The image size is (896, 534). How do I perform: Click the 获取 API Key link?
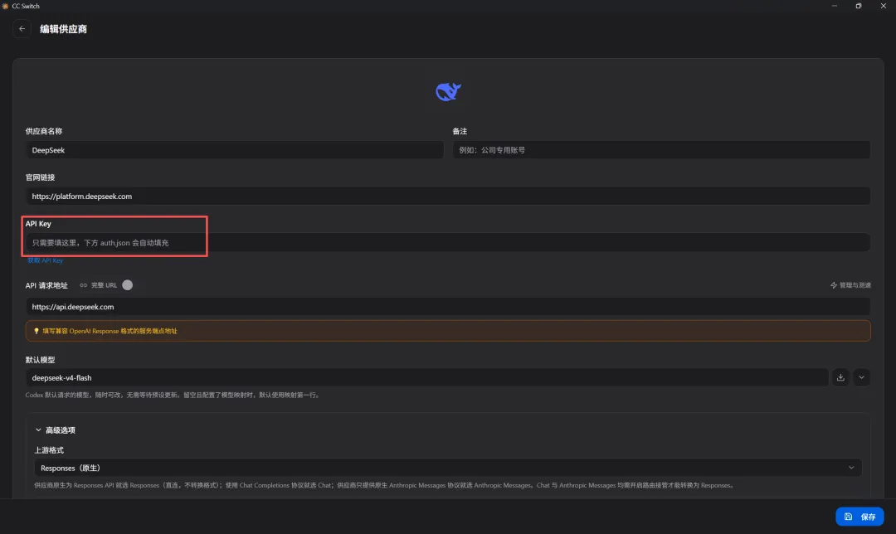(45, 260)
